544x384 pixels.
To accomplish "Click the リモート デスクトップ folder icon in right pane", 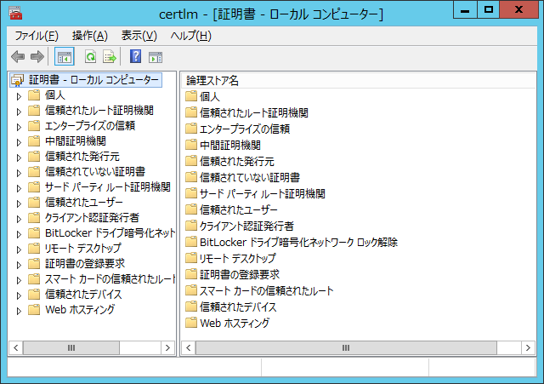I will point(191,258).
